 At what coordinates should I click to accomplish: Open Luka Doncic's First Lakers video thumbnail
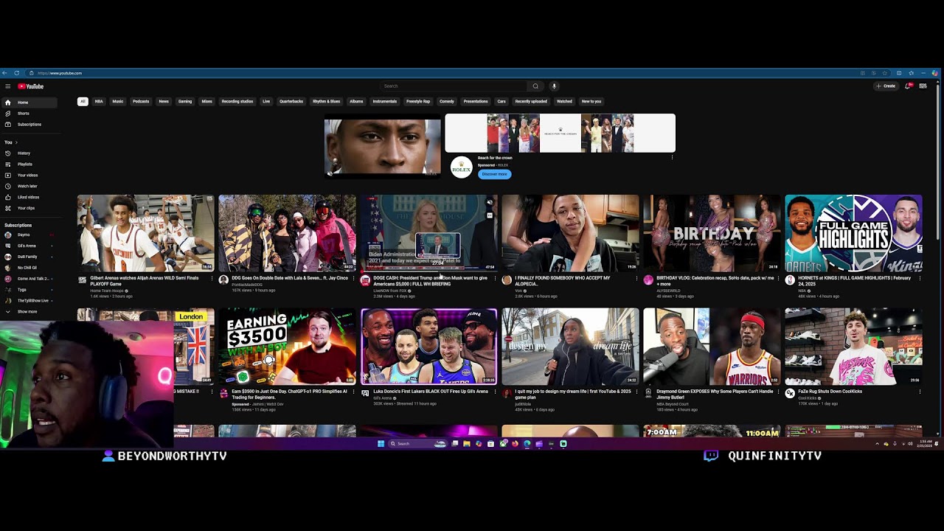tap(428, 347)
